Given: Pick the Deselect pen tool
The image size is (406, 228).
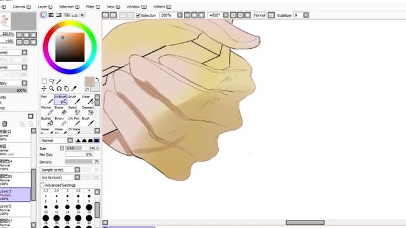Looking at the screenshot, I should tap(88, 110).
